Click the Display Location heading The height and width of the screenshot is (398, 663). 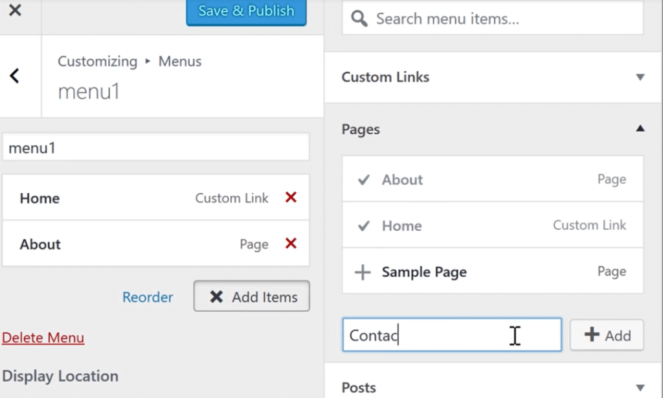tap(60, 376)
